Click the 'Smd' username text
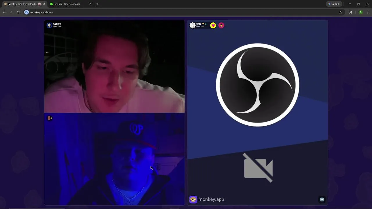 [198, 24]
